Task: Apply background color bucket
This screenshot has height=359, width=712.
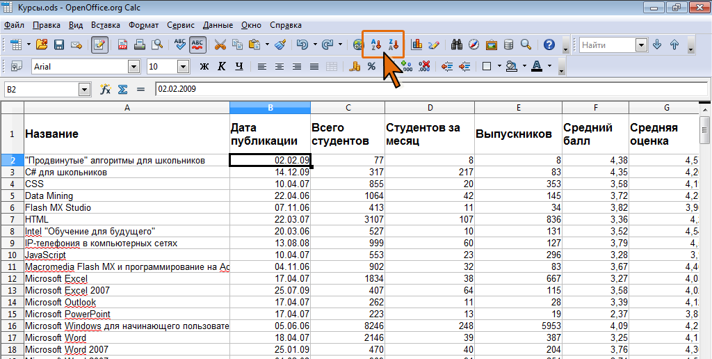Action: pyautogui.click(x=512, y=66)
